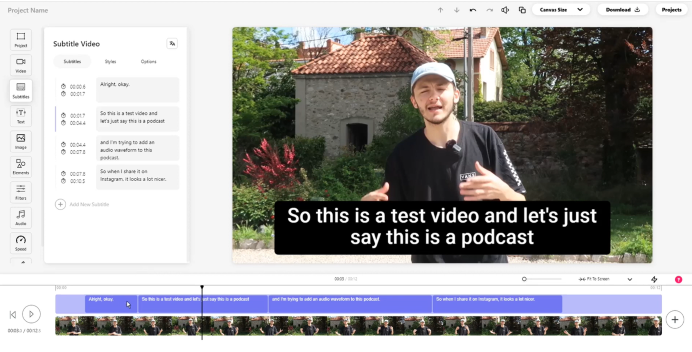Click the duplicate icon in the toolbar
This screenshot has height=352, width=692.
tap(522, 10)
